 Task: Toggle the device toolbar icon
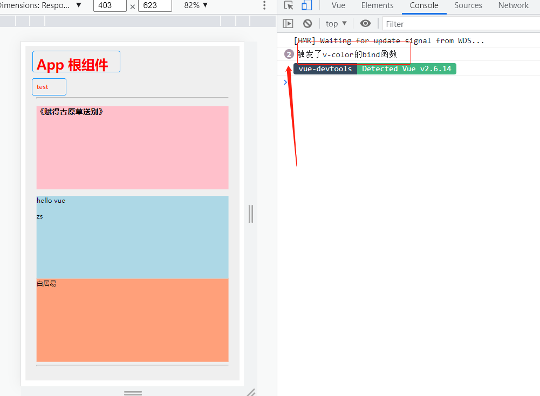click(x=306, y=5)
